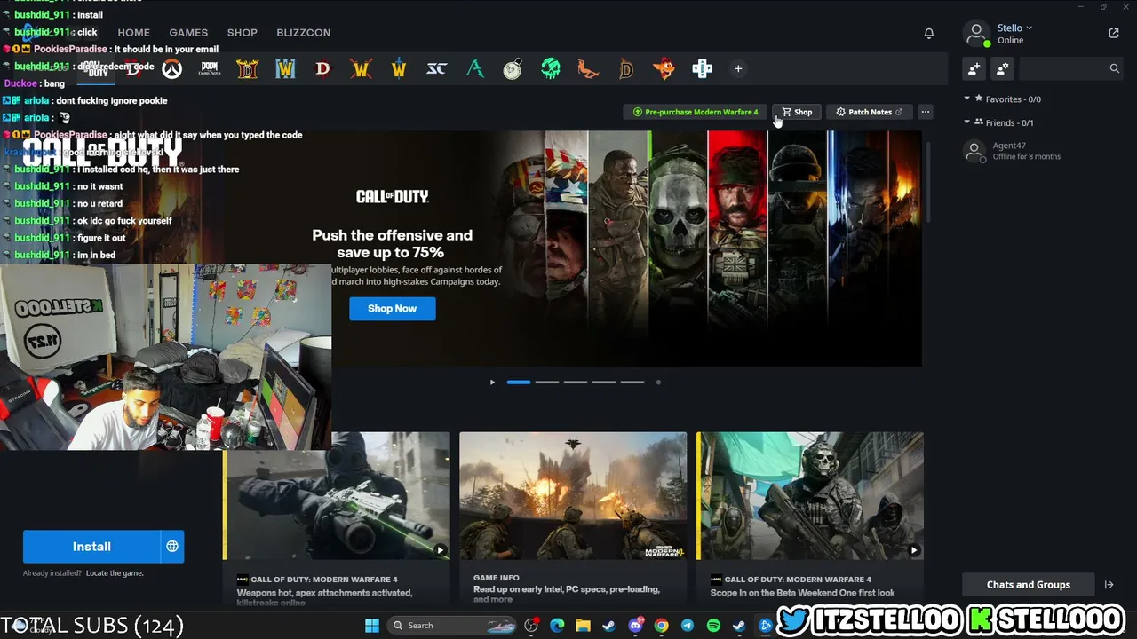
Task: Select the third carousel slide indicator
Action: point(576,383)
